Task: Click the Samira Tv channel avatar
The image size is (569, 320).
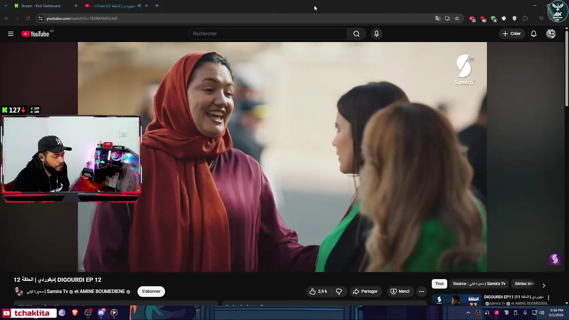Action: coord(18,292)
